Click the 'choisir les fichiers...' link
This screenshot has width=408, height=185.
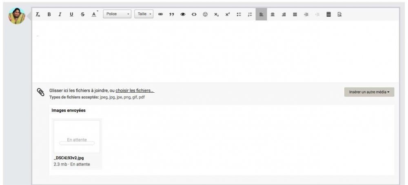(x=135, y=91)
